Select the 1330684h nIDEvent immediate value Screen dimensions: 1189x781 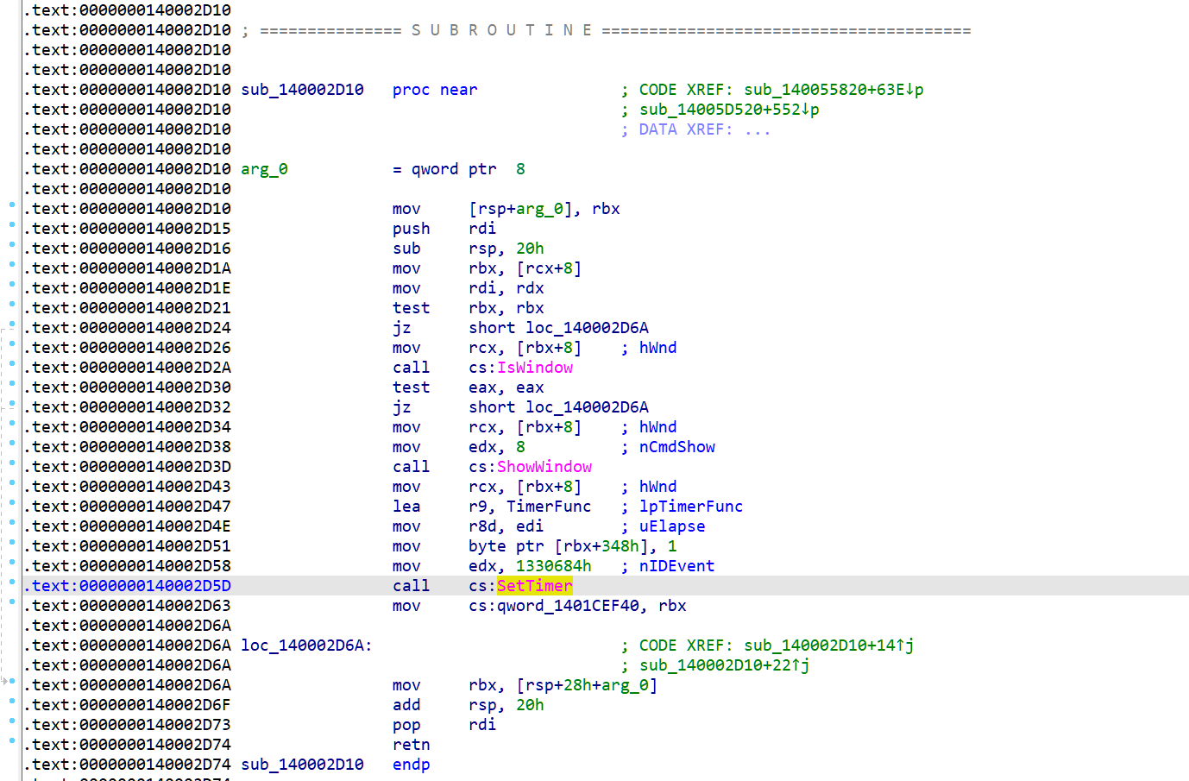pos(553,566)
